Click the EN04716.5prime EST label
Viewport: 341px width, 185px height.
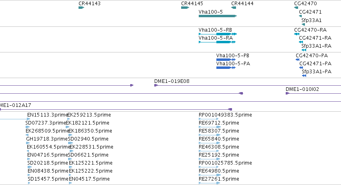click(x=48, y=155)
